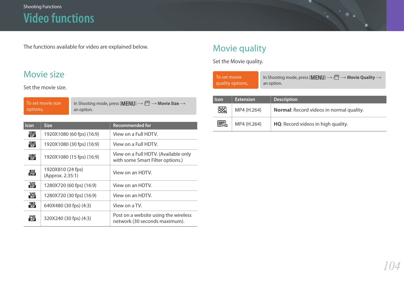This screenshot has width=404, height=283.
Task: Click the HQ movie quality icon
Action: [222, 124]
